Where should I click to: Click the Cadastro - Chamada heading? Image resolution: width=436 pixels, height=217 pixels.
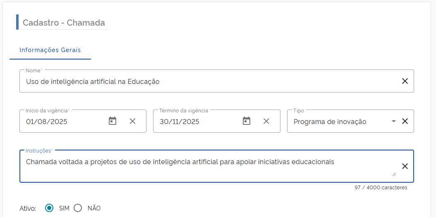(x=64, y=23)
